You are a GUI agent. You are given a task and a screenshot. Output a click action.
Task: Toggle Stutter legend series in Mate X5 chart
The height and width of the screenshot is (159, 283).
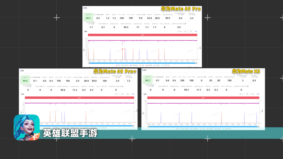218,129
